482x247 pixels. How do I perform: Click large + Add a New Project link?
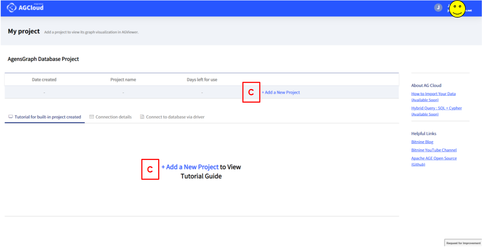pyautogui.click(x=190, y=167)
